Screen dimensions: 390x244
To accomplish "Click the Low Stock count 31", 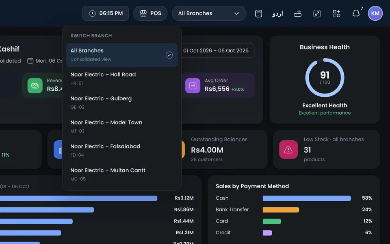I will pyautogui.click(x=308, y=150).
